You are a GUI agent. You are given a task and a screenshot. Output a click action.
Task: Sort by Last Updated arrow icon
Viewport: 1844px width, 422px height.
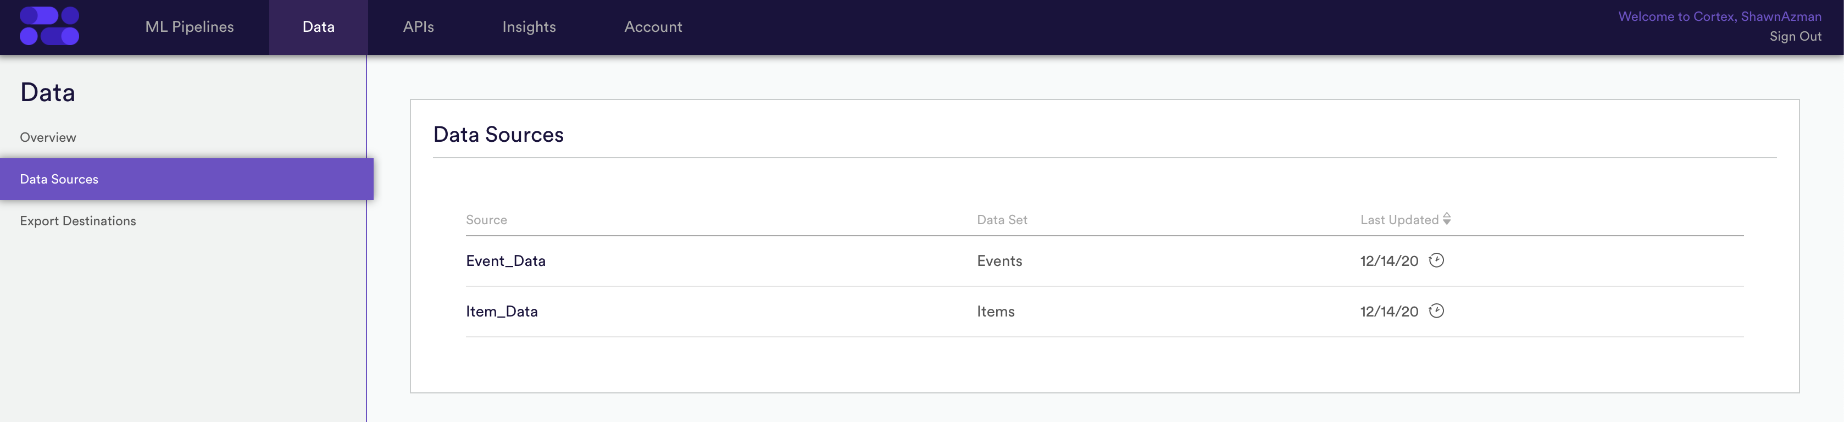[1447, 219]
